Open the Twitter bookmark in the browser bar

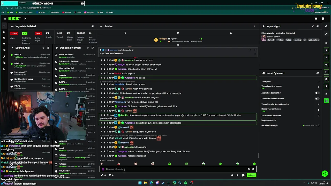pyautogui.click(x=78, y=12)
